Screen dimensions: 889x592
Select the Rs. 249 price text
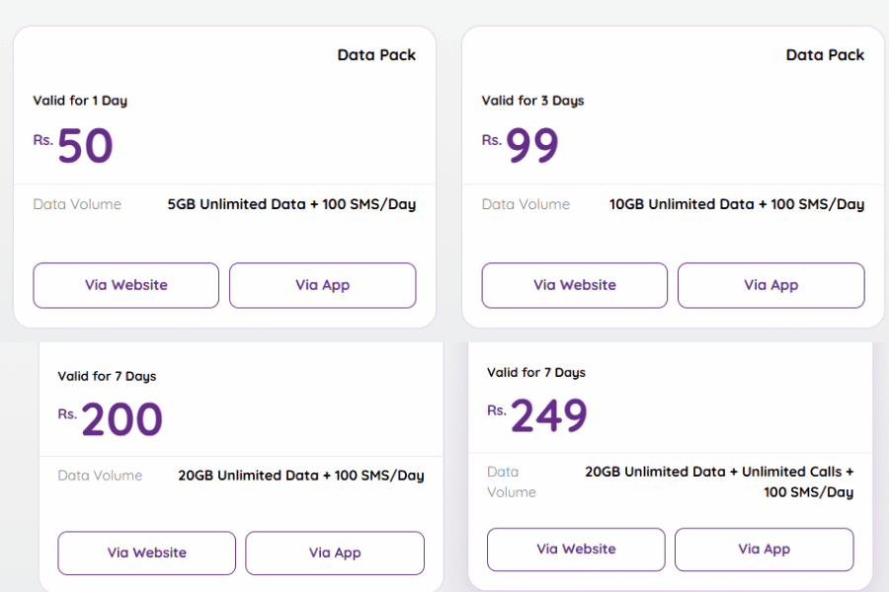tap(537, 415)
